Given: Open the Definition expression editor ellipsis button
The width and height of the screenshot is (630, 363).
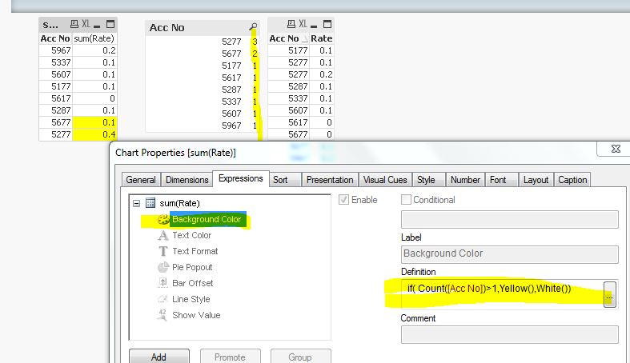Looking at the screenshot, I should click(x=609, y=295).
